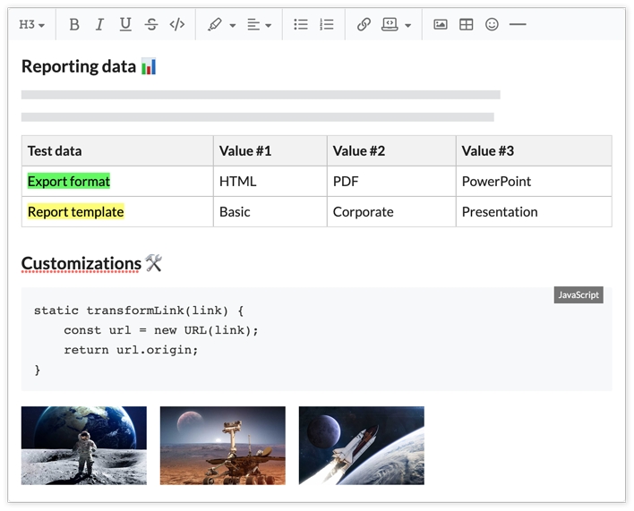The image size is (634, 511).
Task: Click the JavaScript language label
Action: tap(578, 295)
